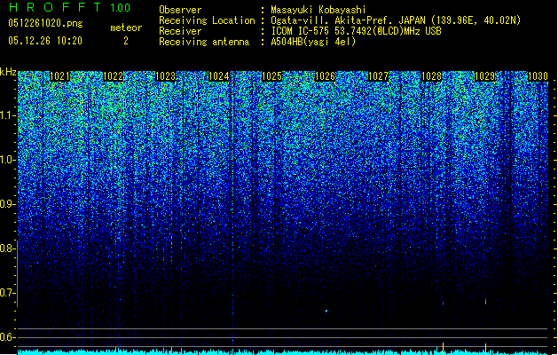Click the yellow detection tick under 1029
558x355 pixels.
[485, 349]
